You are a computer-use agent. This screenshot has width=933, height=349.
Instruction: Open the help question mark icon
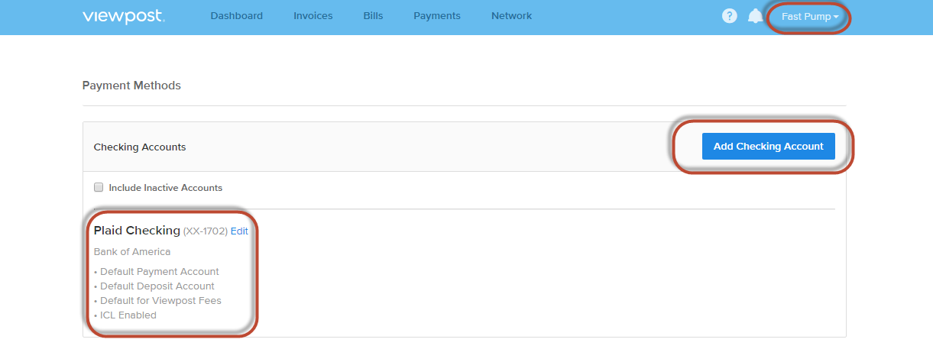click(730, 16)
